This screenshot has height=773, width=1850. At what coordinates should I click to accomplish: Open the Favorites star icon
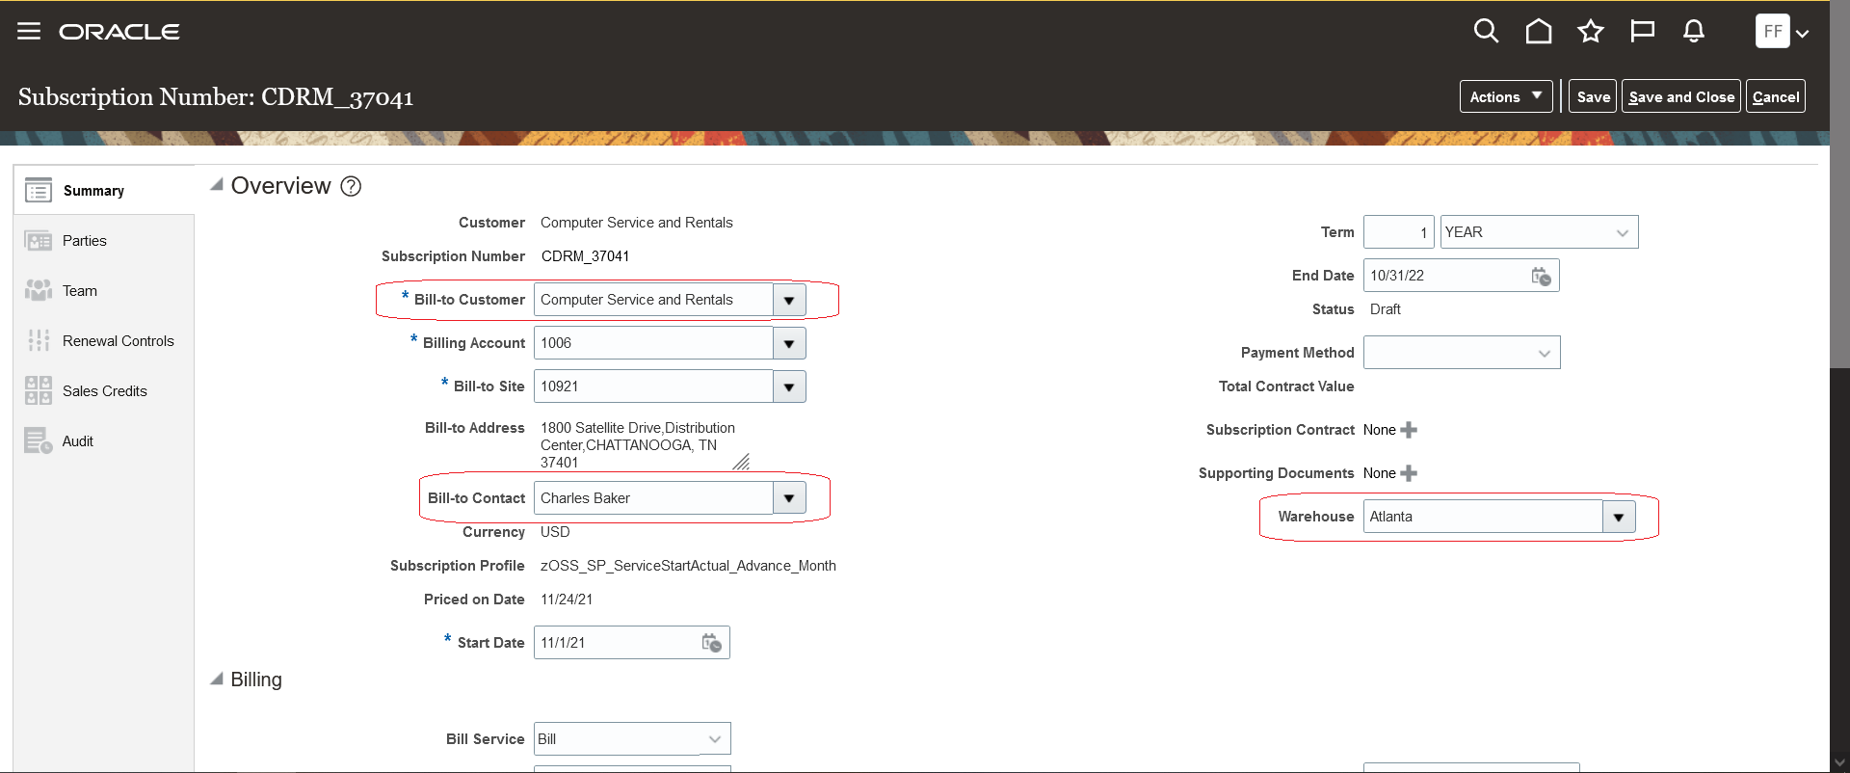[x=1591, y=32]
